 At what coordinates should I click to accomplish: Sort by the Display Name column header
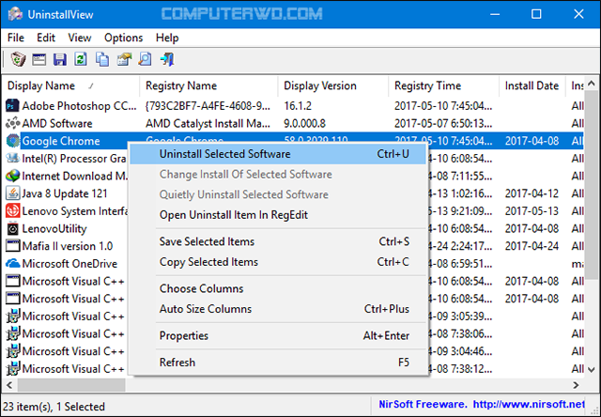tap(71, 85)
